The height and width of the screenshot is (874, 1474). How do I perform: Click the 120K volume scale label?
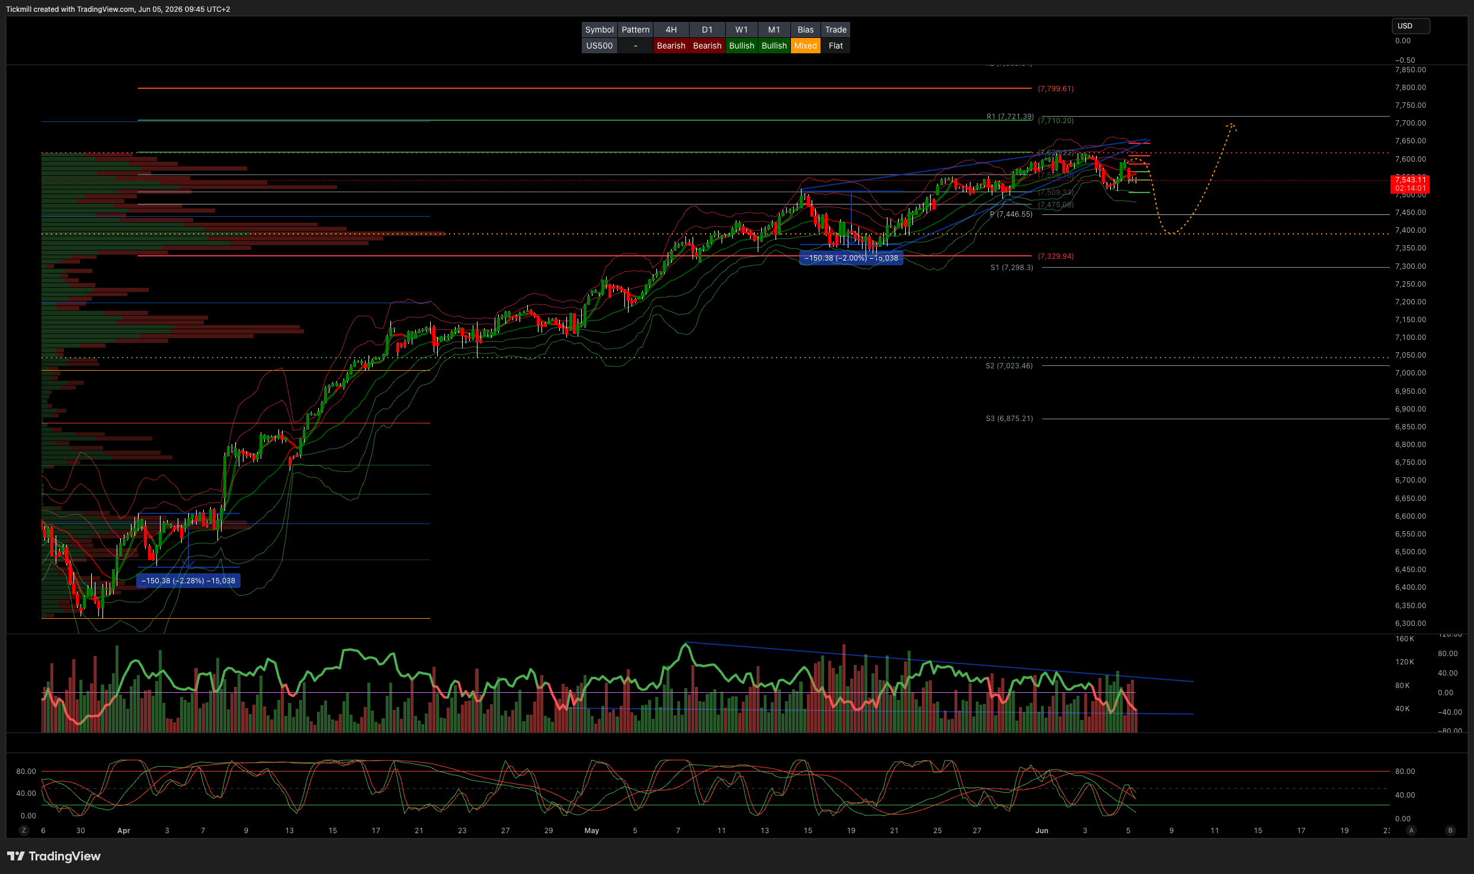1404,662
